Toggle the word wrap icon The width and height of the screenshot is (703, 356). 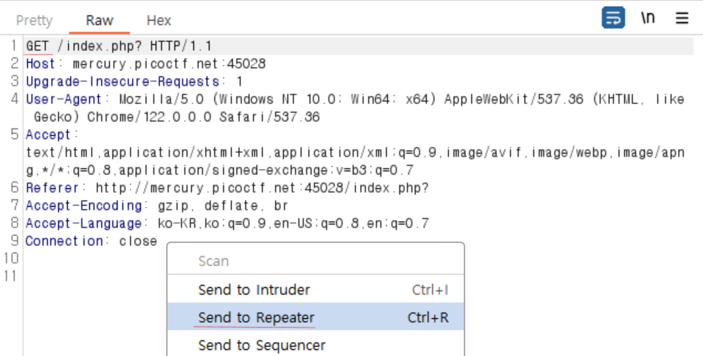[x=613, y=18]
